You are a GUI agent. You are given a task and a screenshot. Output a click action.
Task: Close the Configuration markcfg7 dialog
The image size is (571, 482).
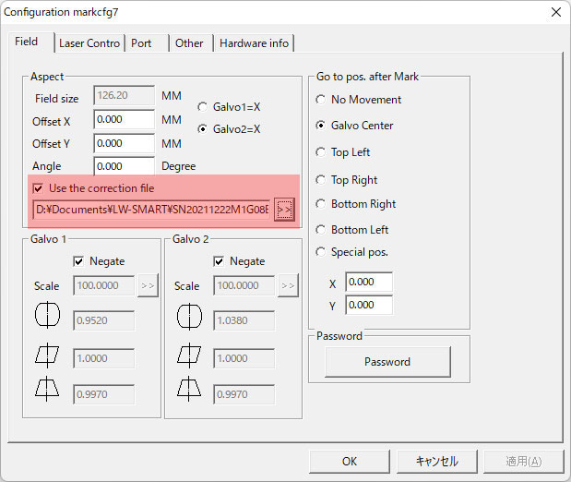tap(556, 12)
